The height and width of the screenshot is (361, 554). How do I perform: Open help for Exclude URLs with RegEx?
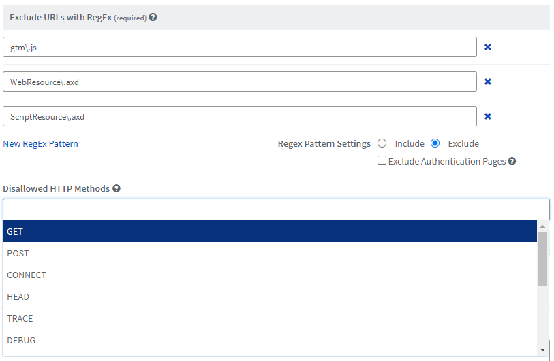(153, 17)
